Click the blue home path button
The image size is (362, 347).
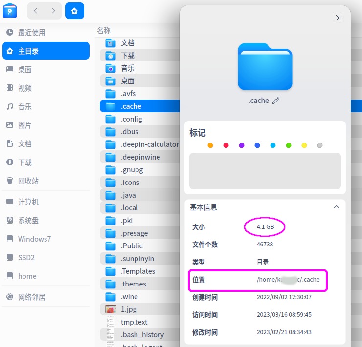pos(74,11)
